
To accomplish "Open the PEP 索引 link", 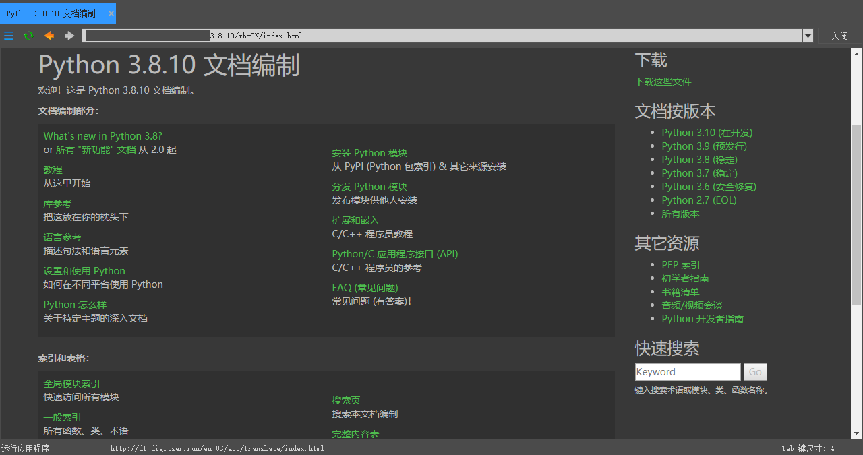I will point(680,264).
